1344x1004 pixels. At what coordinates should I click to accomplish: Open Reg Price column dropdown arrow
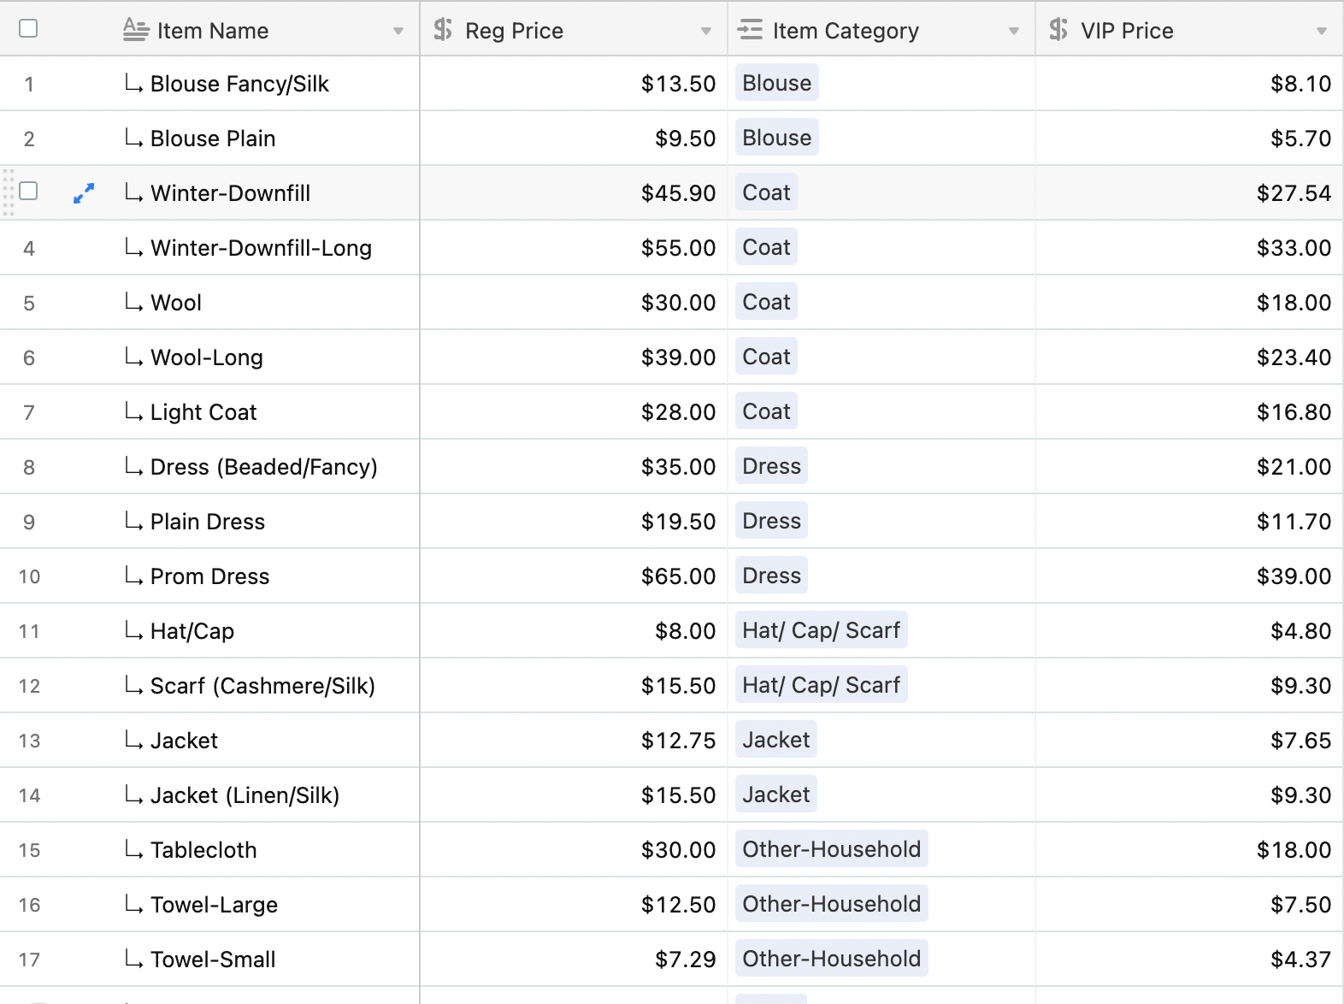(x=706, y=32)
